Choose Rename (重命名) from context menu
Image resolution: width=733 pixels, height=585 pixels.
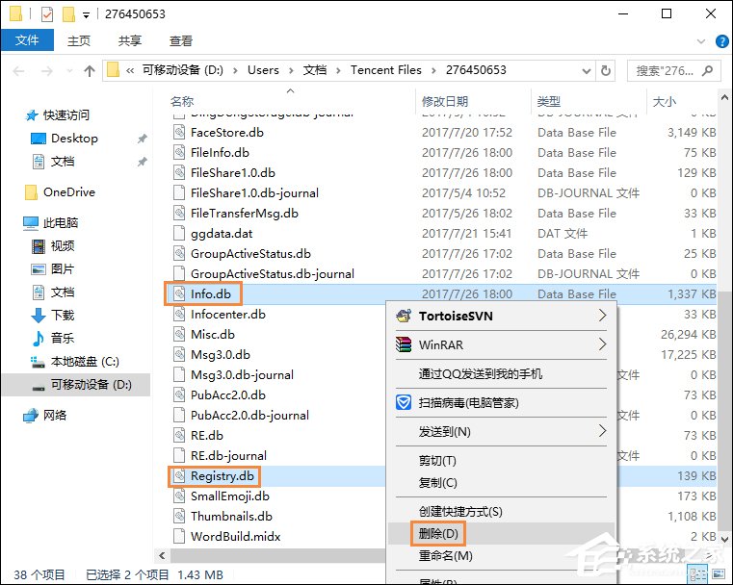(x=445, y=555)
